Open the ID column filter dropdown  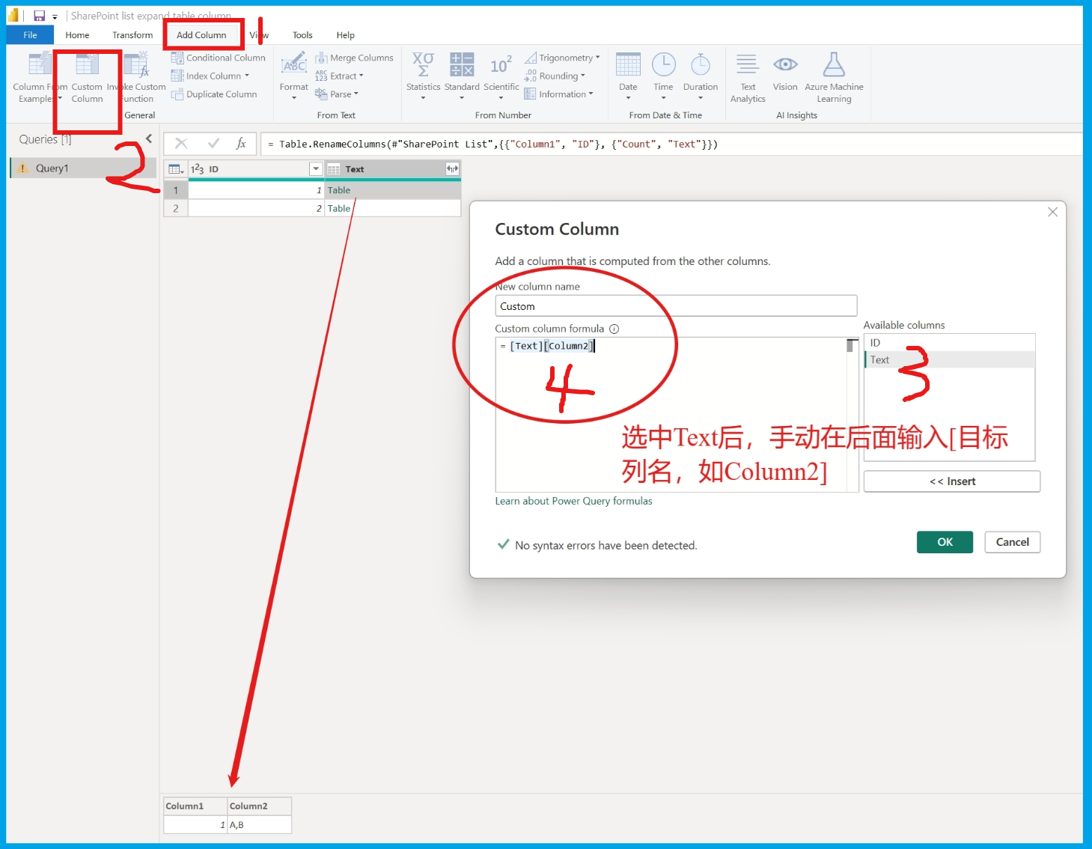[316, 169]
